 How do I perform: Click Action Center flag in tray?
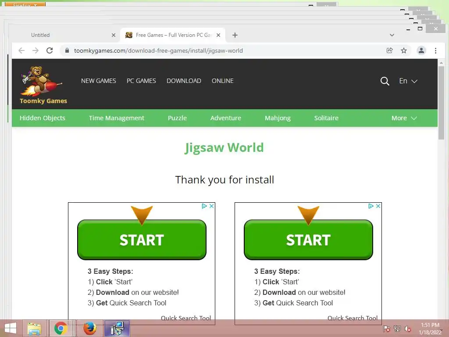387,329
